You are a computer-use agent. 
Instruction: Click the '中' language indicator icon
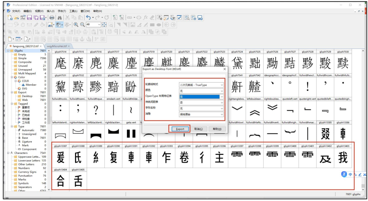350,174
